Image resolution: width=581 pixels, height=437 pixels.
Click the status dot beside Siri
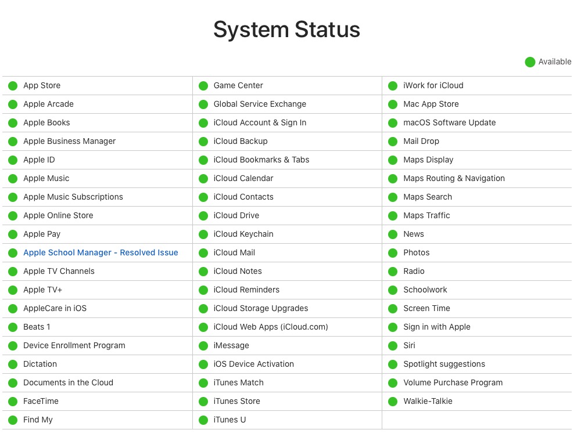tap(393, 346)
